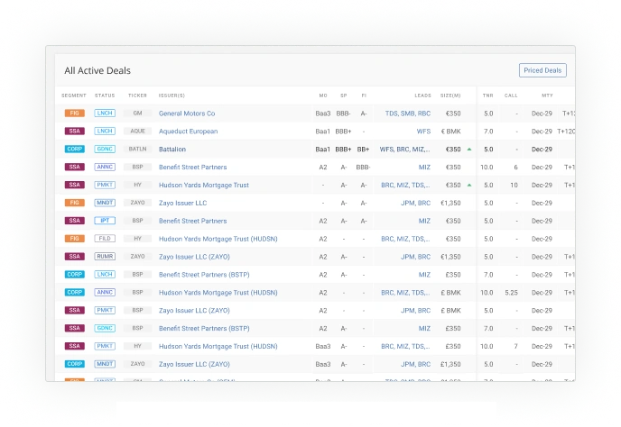Select Baa3 Moody's rating in General Motors row
The width and height of the screenshot is (621, 427).
coord(323,114)
